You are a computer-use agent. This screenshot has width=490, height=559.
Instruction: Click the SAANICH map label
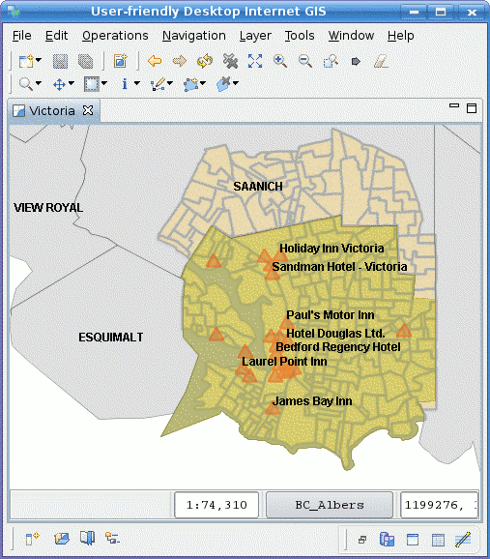[258, 186]
